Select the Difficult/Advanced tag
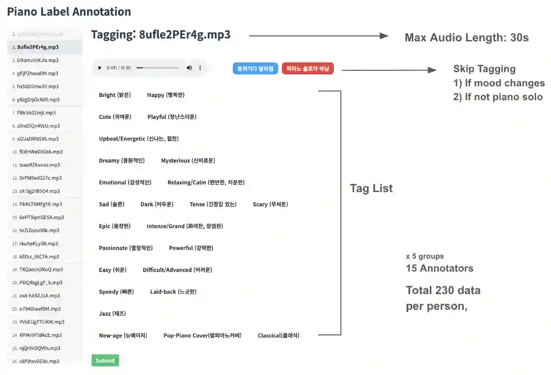The image size is (551, 375). pyautogui.click(x=177, y=270)
